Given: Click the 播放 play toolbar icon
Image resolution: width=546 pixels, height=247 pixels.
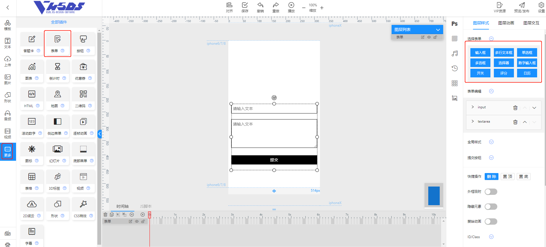Looking at the screenshot, I should 291,7.
